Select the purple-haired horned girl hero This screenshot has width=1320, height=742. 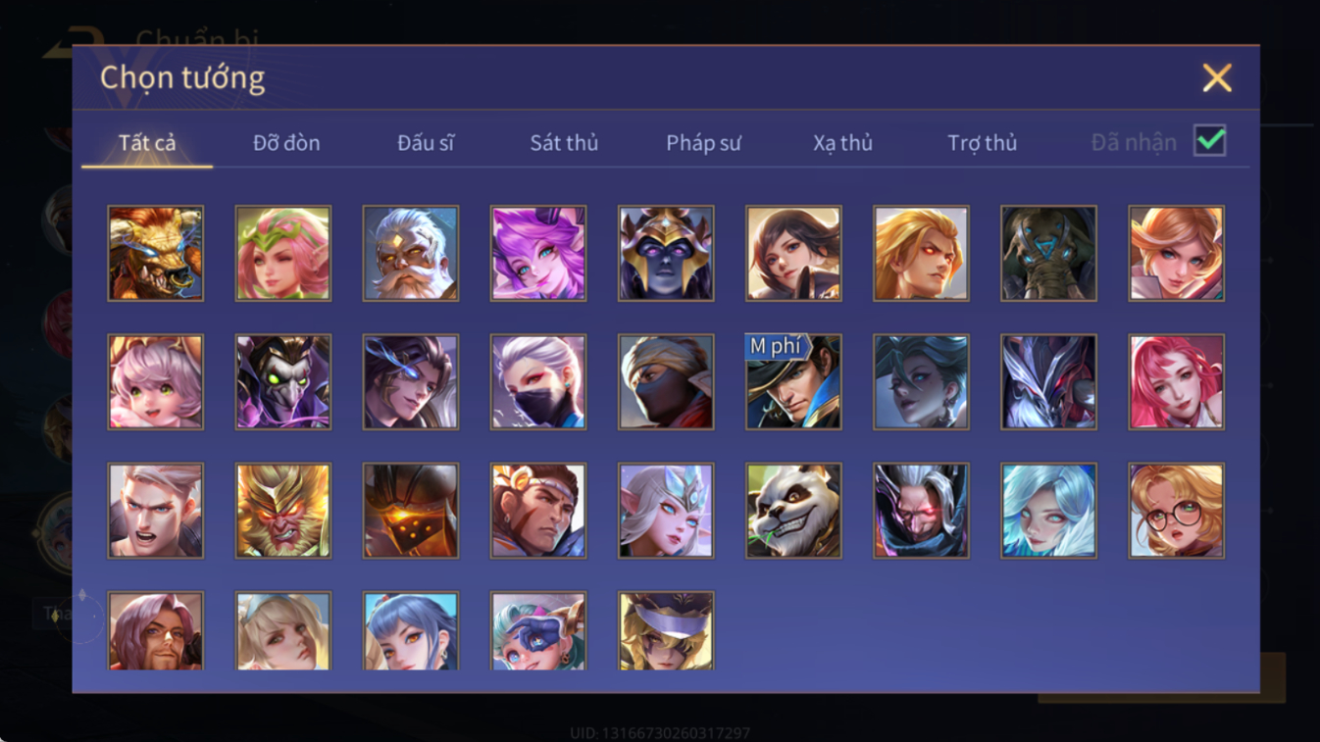(x=538, y=253)
